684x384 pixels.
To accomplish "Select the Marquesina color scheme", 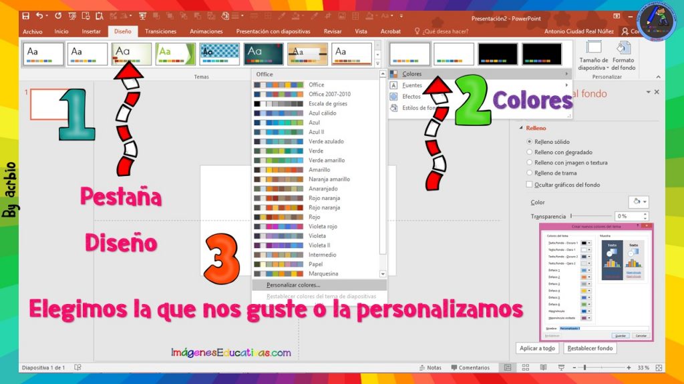I will click(x=316, y=273).
